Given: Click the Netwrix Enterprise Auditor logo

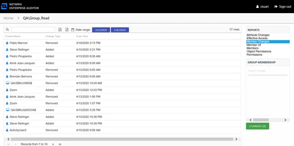Looking at the screenshot, I should [4, 6].
